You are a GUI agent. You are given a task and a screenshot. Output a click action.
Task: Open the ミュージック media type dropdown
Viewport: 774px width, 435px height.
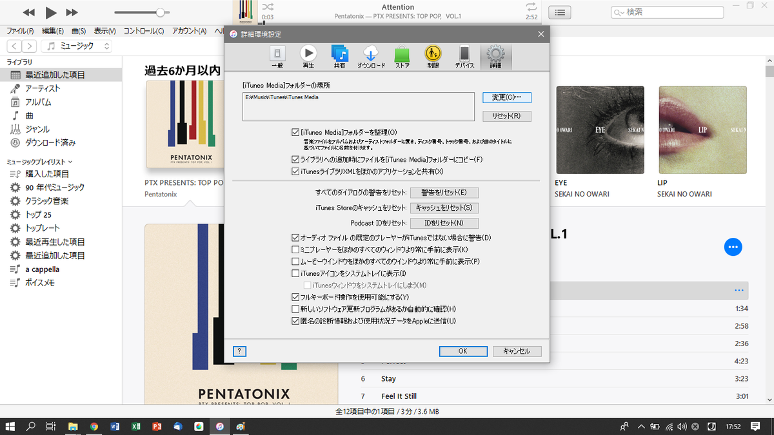(77, 46)
